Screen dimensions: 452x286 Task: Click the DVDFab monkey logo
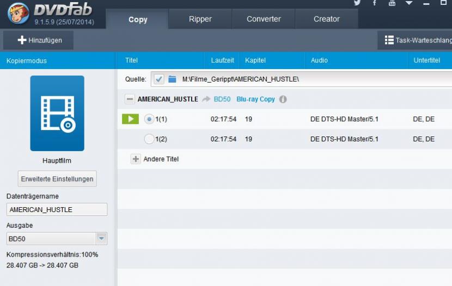click(18, 15)
